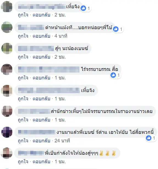The image size is (158, 169).
Task: Click like reaction icon on 'ตำหน้าแม่งที' comment
Action: (x=116, y=29)
